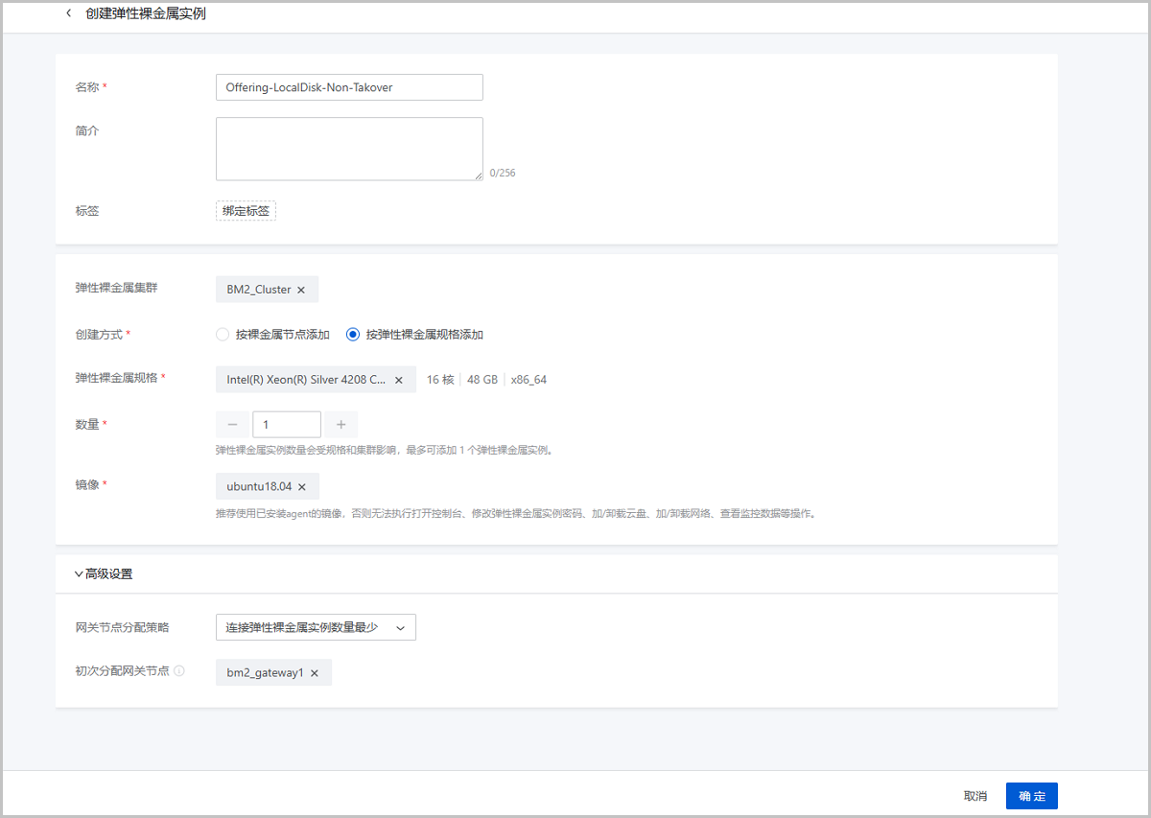Collapse the 高级设置 section
1151x818 pixels.
(x=79, y=574)
